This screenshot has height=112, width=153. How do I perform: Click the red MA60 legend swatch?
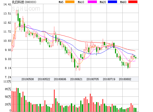click(x=133, y=2)
